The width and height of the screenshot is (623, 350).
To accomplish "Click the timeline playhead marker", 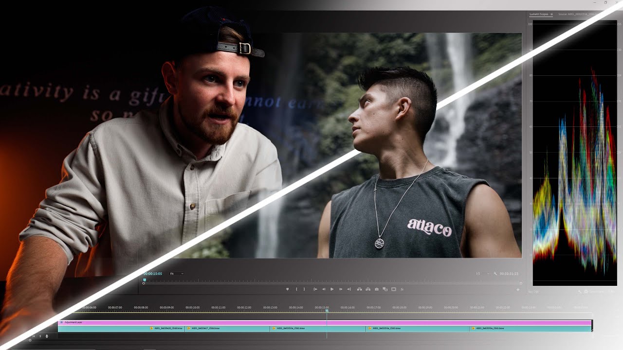I will [327, 311].
